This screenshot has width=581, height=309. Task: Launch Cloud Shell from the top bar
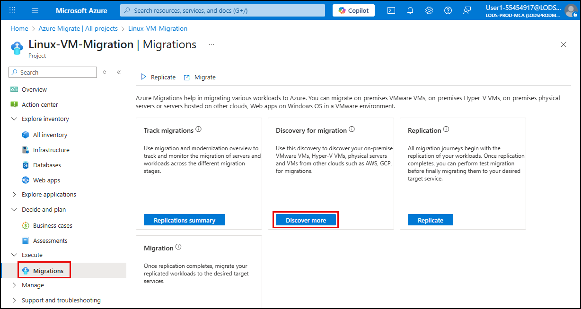coord(391,10)
